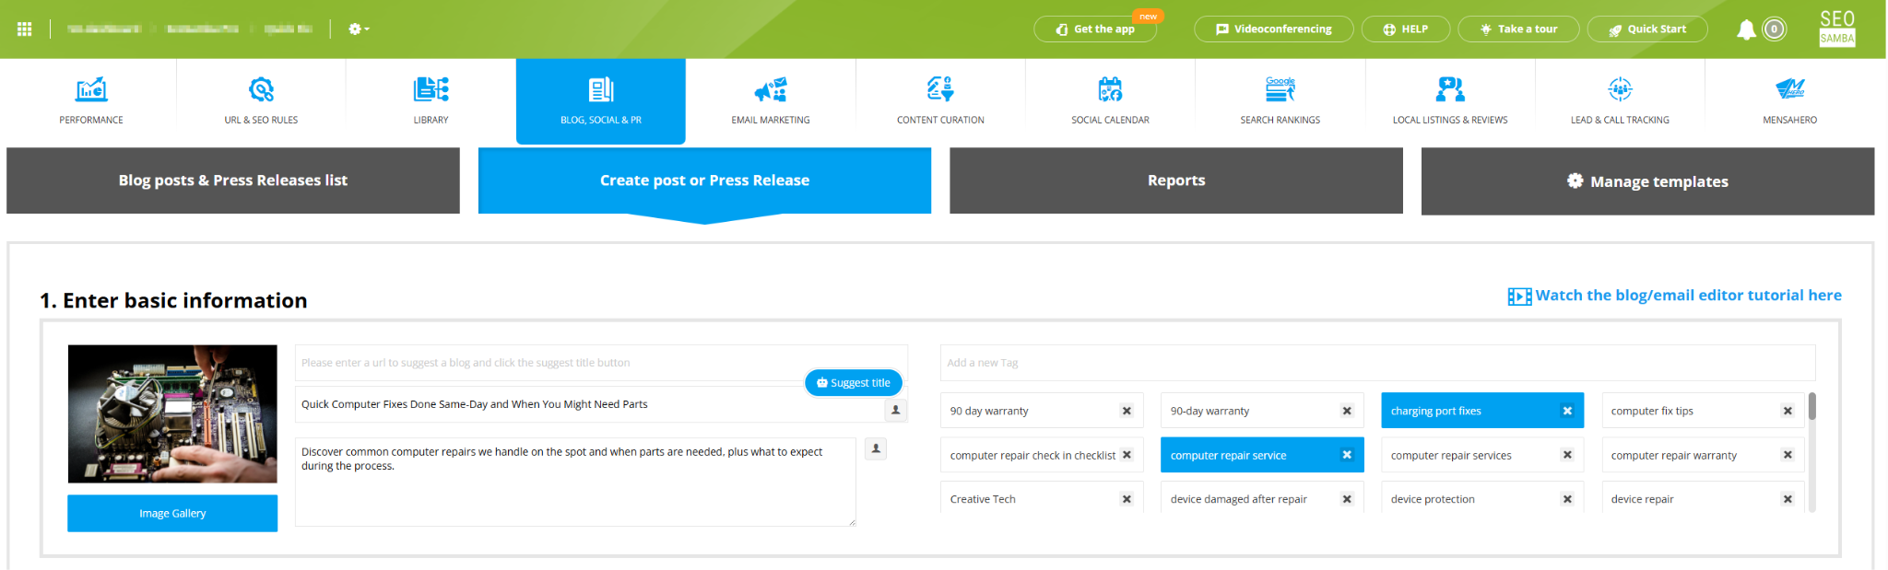
Task: Open the apps grid menu icon
Action: pos(25,29)
